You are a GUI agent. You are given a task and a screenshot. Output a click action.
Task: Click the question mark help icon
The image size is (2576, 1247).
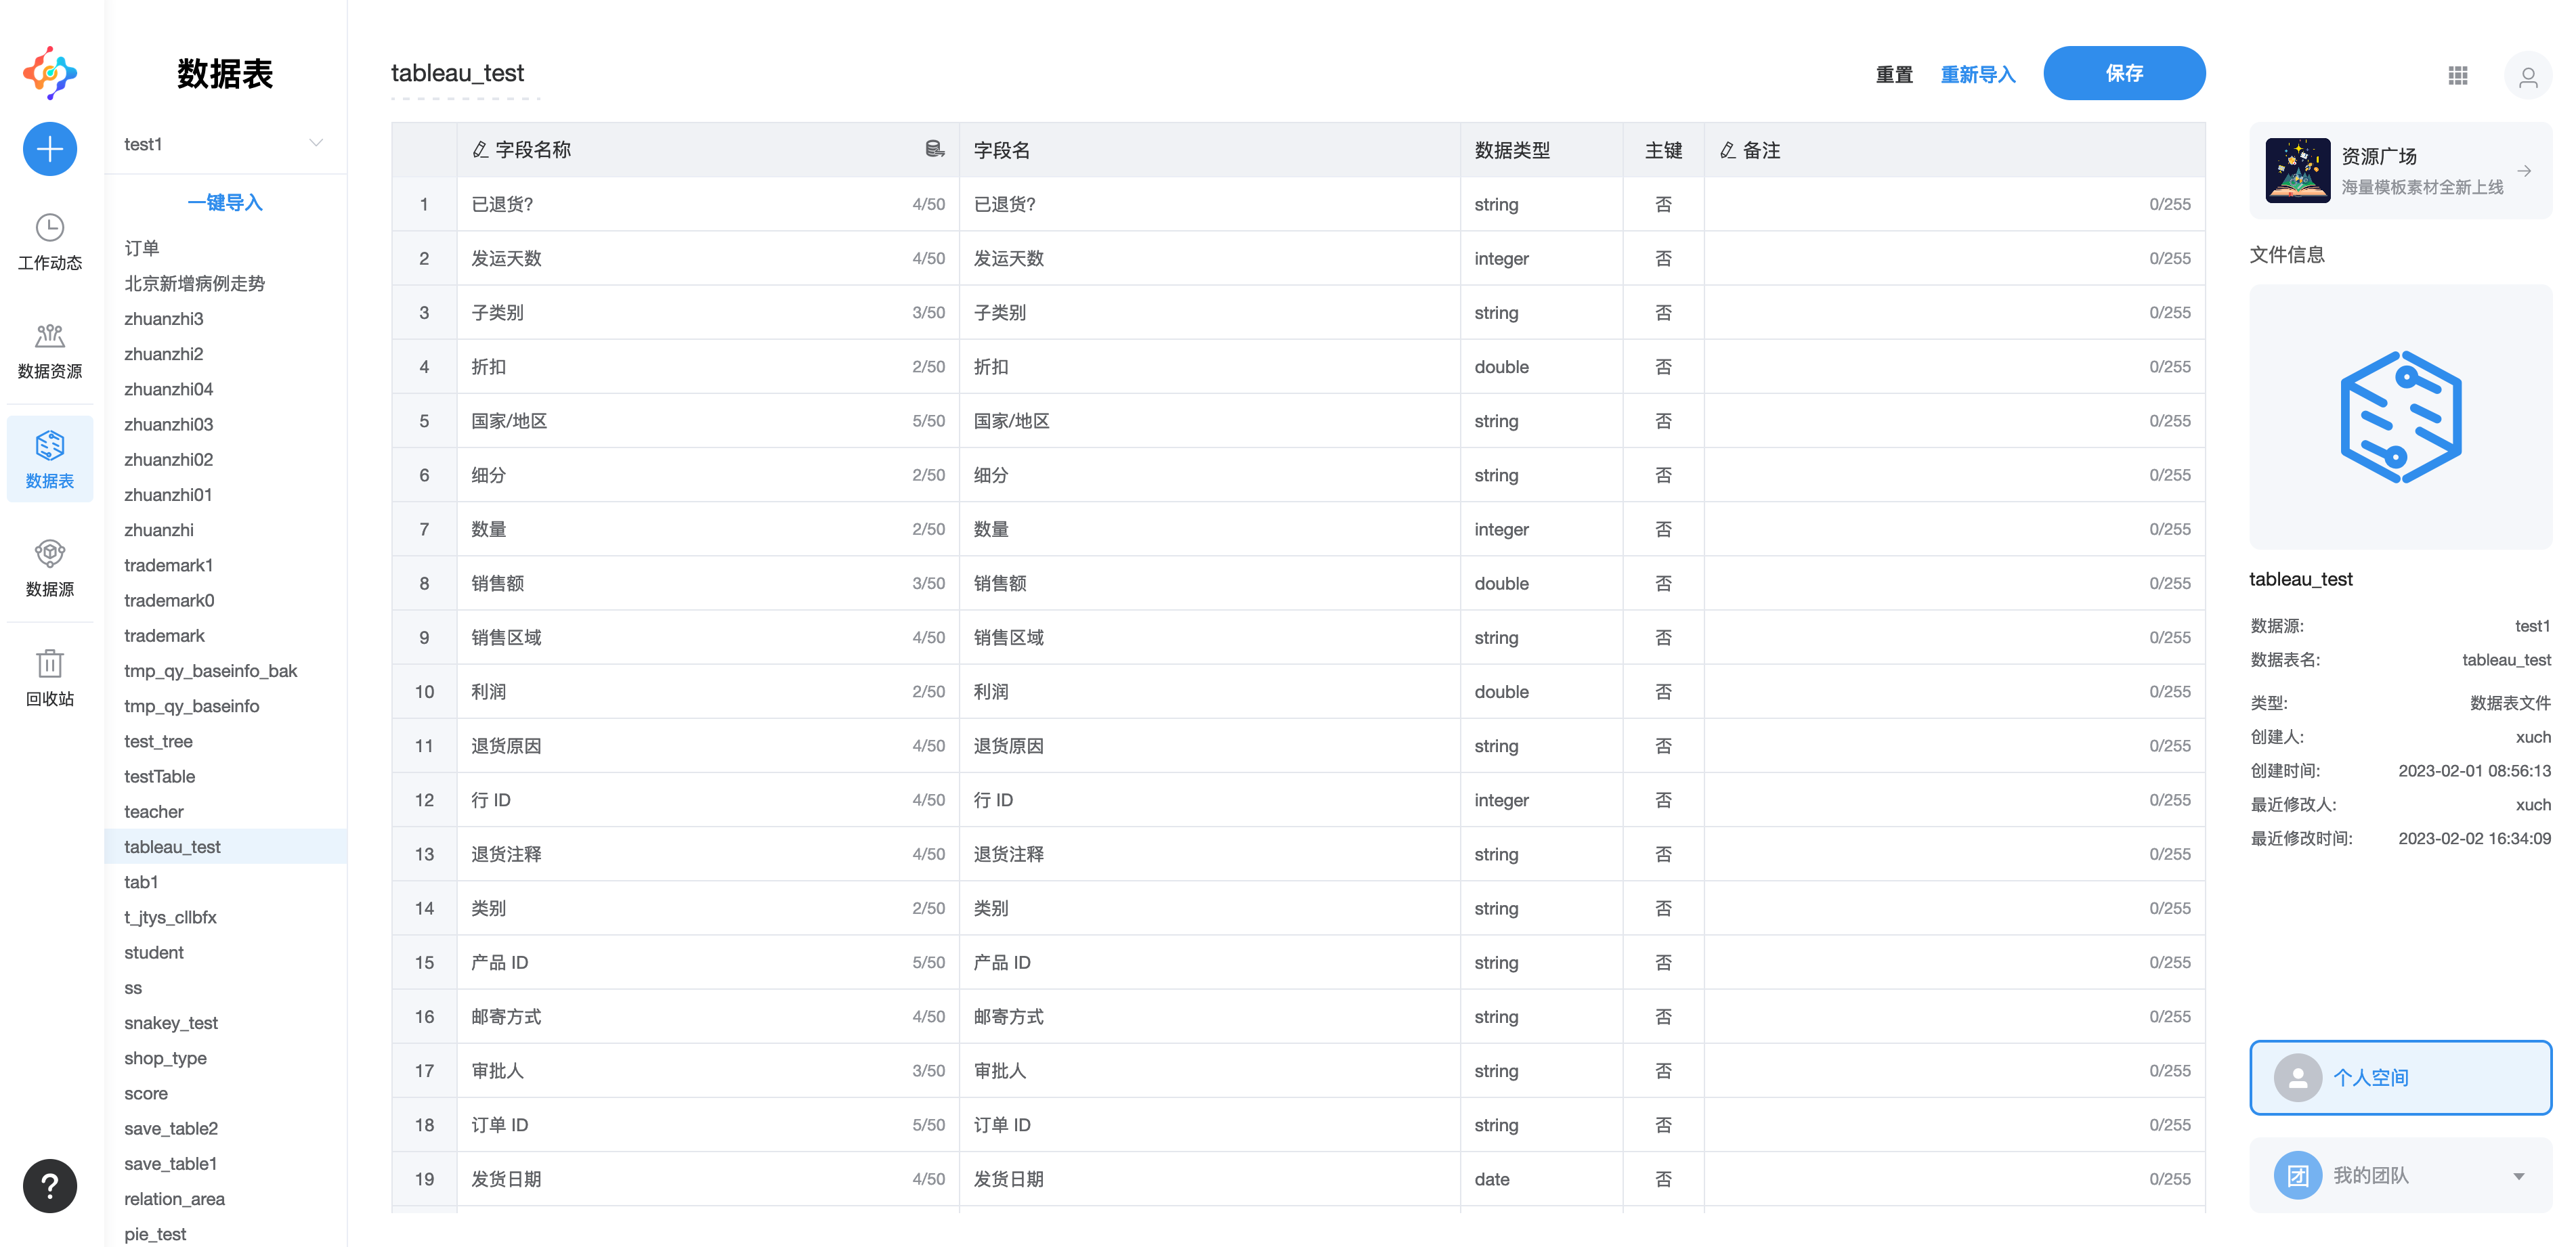[x=50, y=1186]
